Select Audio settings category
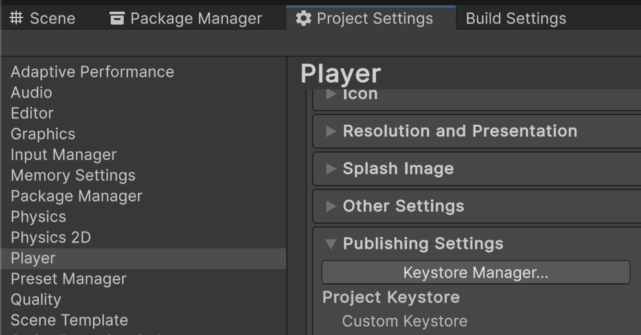 (31, 92)
